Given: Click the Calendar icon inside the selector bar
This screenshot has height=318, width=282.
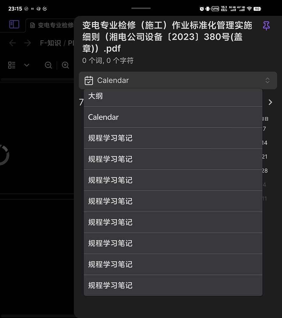Looking at the screenshot, I should pos(89,80).
